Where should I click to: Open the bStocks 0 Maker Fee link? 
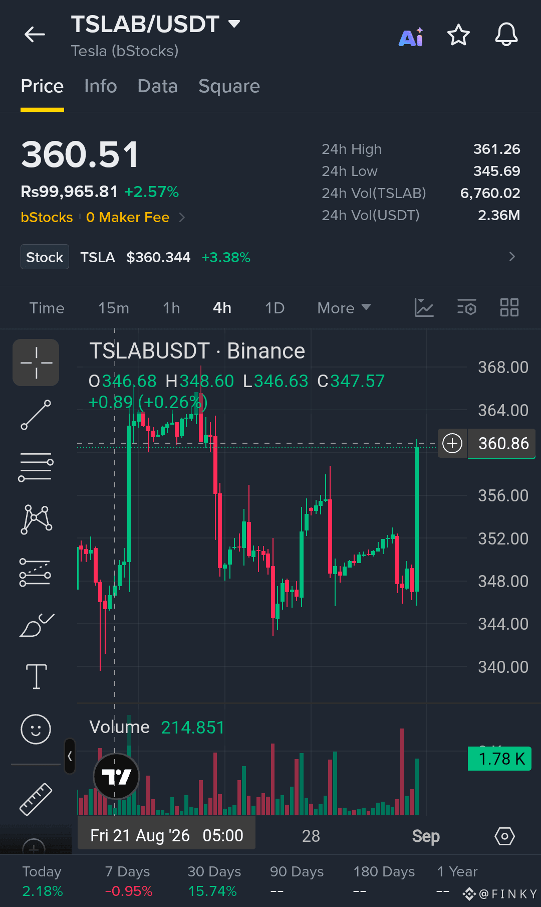(x=103, y=218)
